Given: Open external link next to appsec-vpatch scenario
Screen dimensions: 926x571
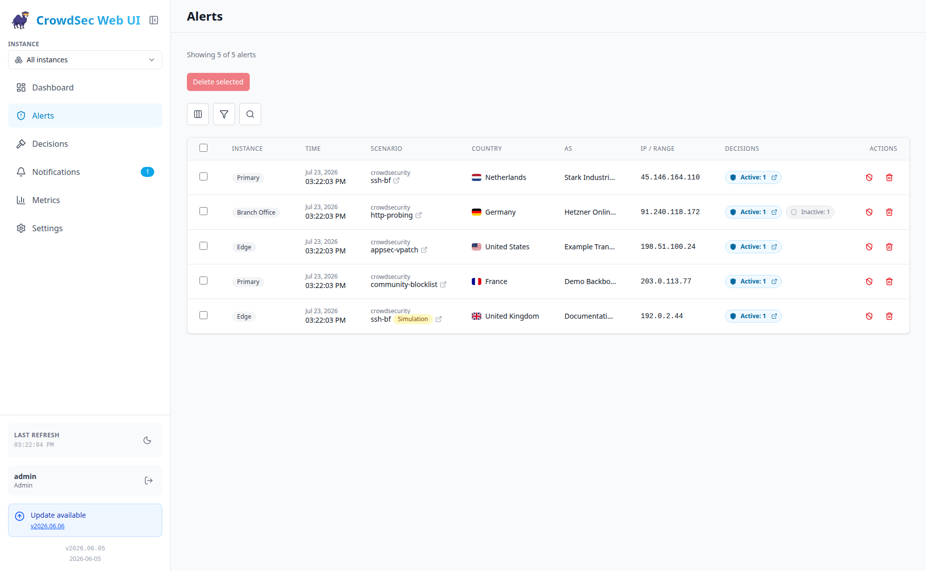Looking at the screenshot, I should click(x=424, y=250).
